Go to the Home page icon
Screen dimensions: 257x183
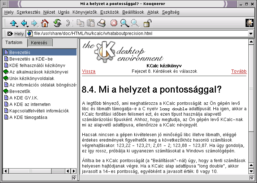[45, 23]
